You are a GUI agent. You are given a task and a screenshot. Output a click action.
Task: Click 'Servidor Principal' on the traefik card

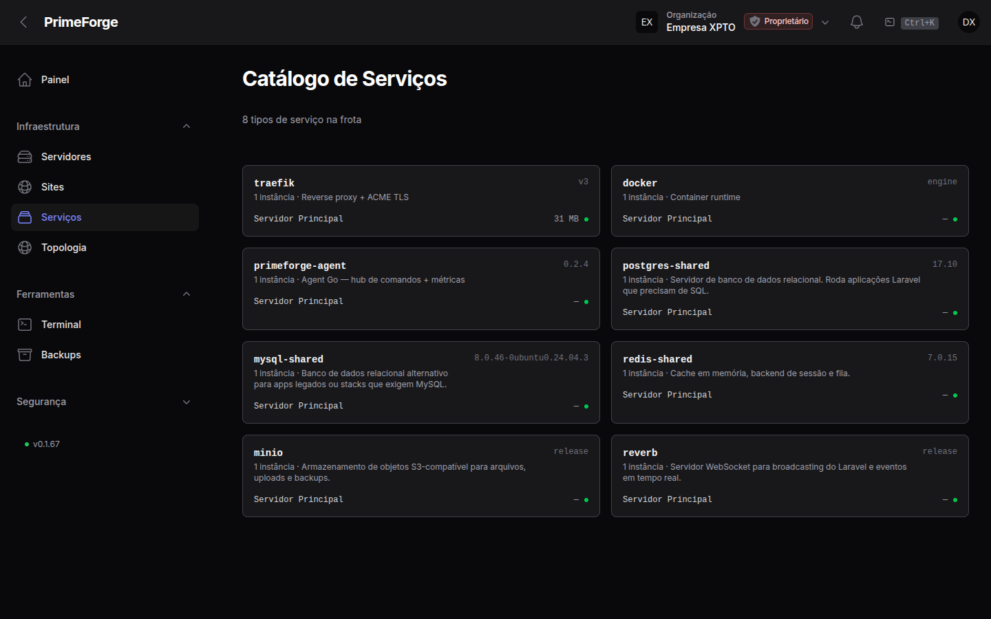click(299, 219)
